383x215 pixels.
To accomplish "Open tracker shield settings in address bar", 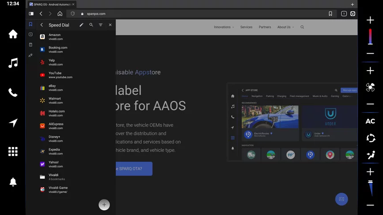I will coord(73,14).
